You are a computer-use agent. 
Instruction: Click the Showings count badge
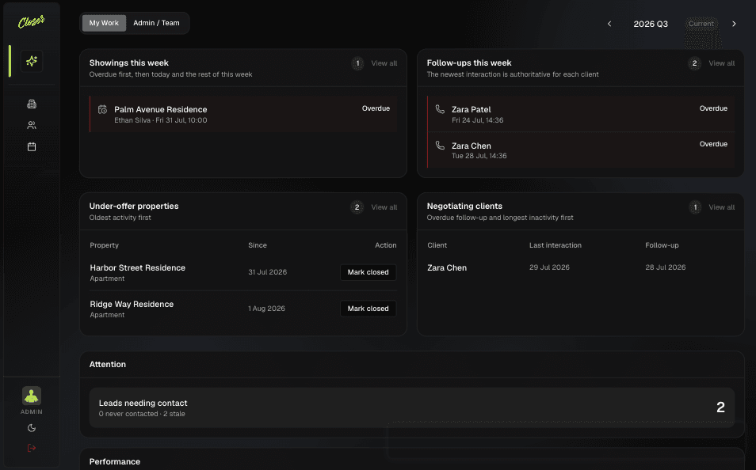[357, 63]
